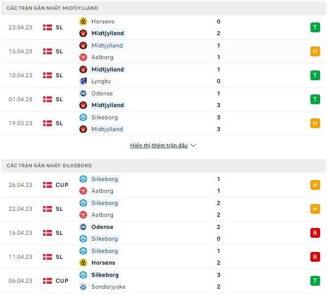The image size is (328, 295).
Task: Open the 'Hiển thị thêm trận đấu' link
Action: tap(159, 145)
